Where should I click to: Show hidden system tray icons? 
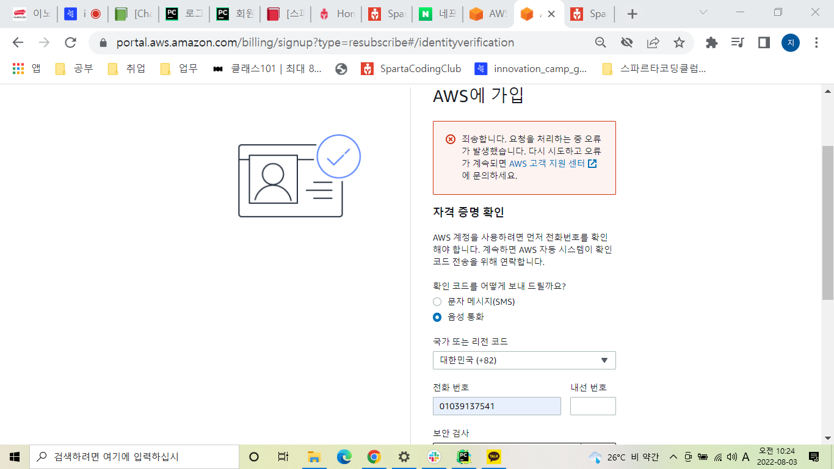[x=673, y=457]
